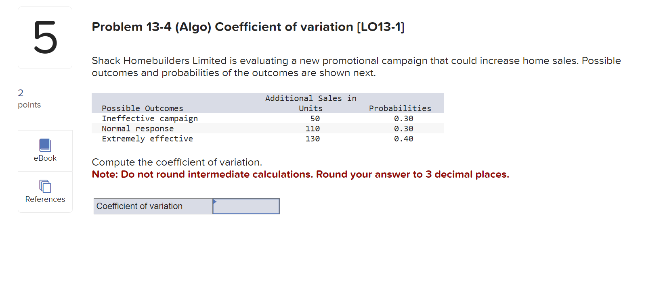Image resolution: width=663 pixels, height=307 pixels.
Task: Select the Coefficient of variation label cell
Action: [x=153, y=206]
